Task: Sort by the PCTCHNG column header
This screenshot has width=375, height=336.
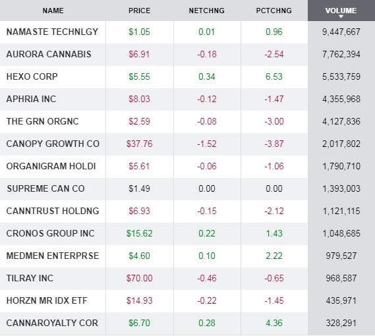Action: [x=274, y=11]
